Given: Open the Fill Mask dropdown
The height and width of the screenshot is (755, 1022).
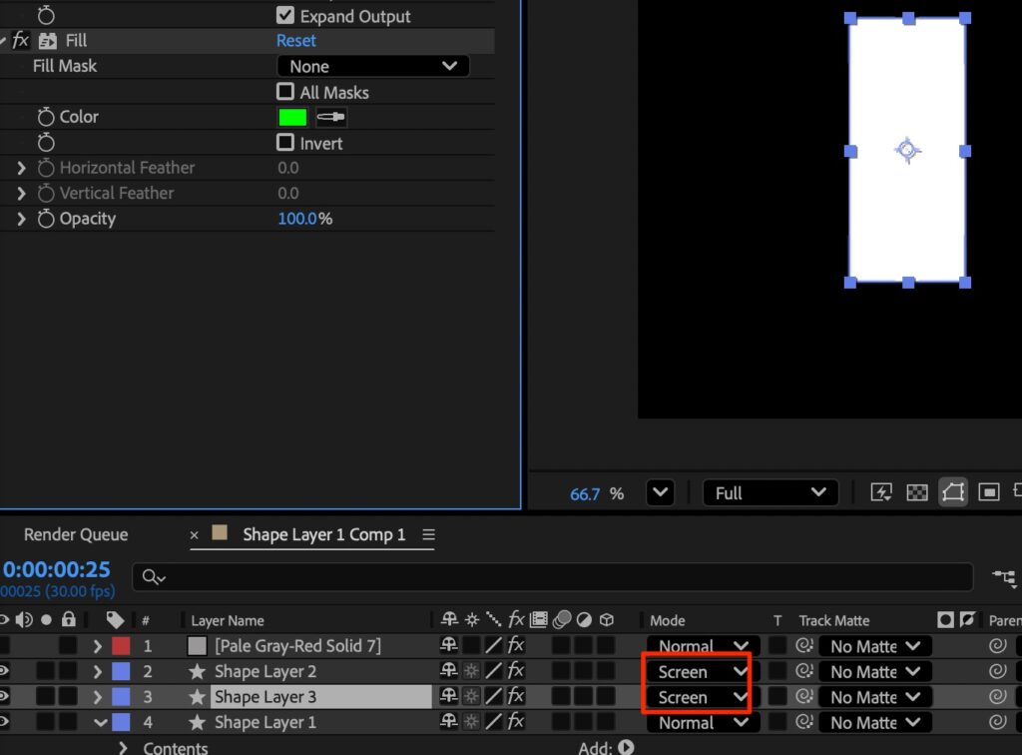Looking at the screenshot, I should (372, 66).
